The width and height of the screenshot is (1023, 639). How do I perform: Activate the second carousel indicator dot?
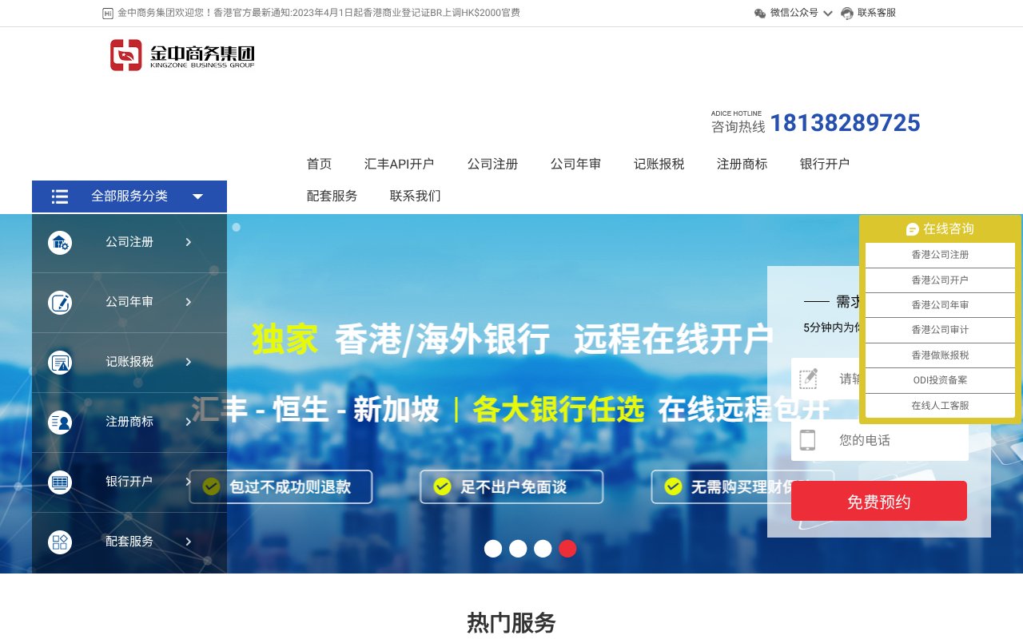pos(518,549)
